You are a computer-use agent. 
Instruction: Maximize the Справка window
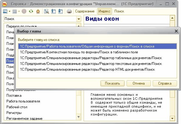[167, 4]
